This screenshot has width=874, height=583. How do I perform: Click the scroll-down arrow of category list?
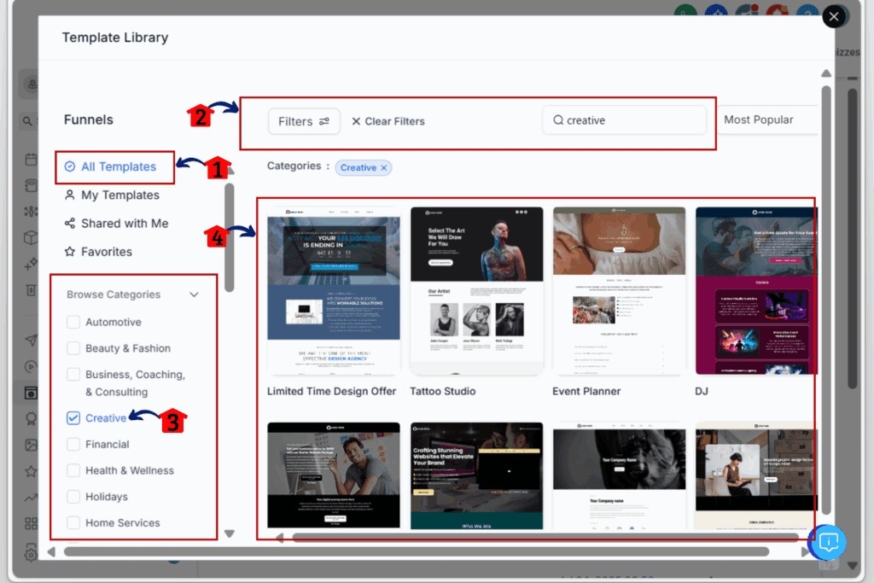pos(229,534)
